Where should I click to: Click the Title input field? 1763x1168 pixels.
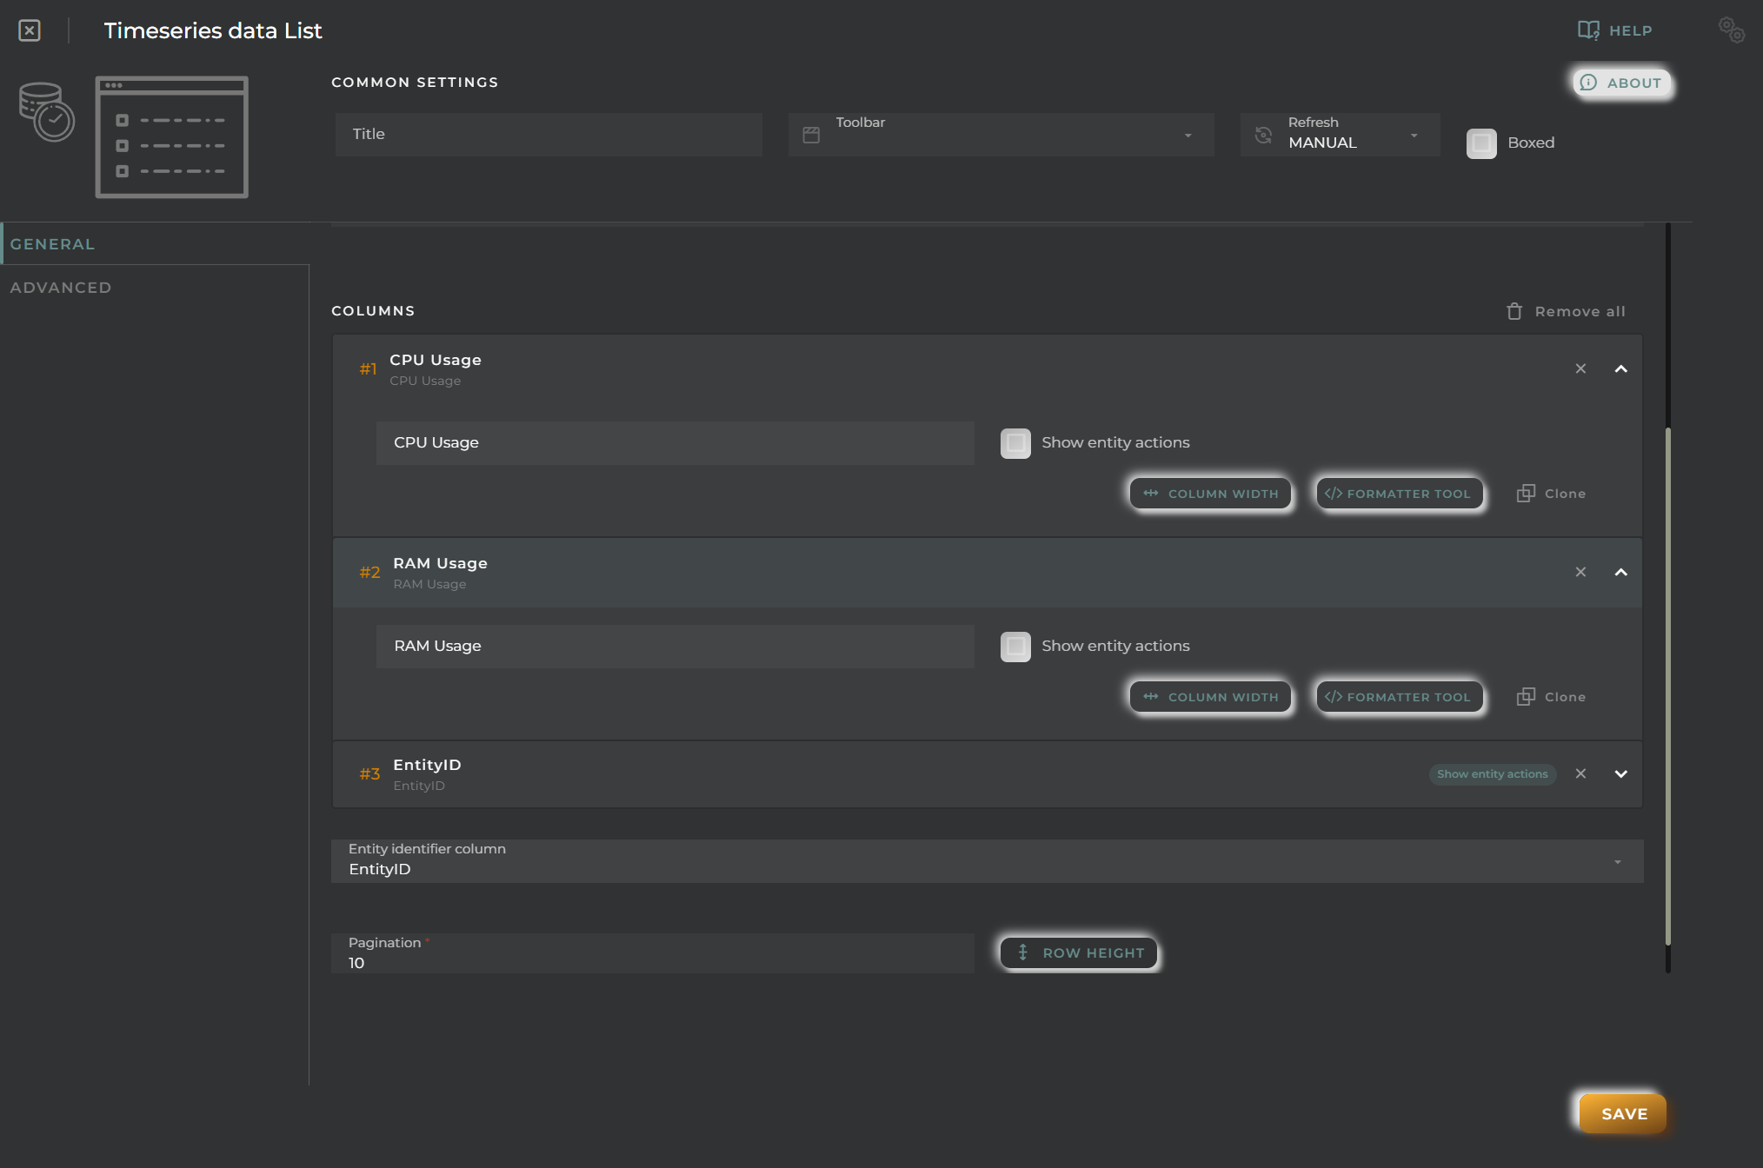click(549, 134)
